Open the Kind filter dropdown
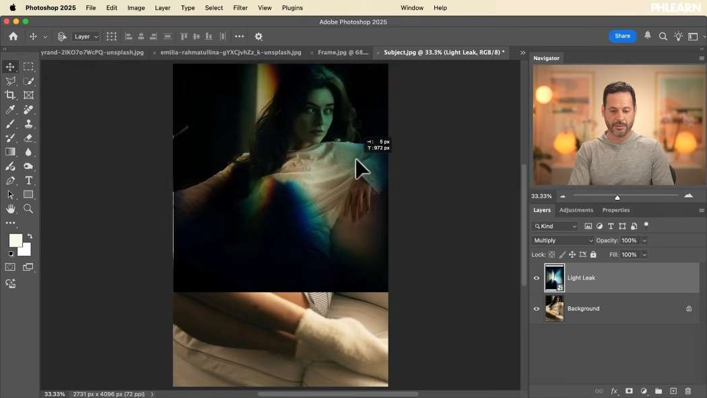Image resolution: width=707 pixels, height=398 pixels. [x=555, y=226]
